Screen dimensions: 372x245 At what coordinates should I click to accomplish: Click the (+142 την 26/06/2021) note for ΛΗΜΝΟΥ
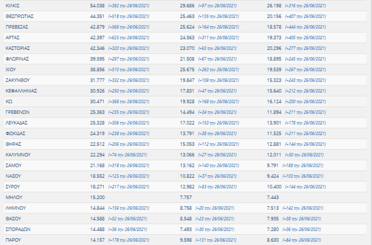[302, 208]
